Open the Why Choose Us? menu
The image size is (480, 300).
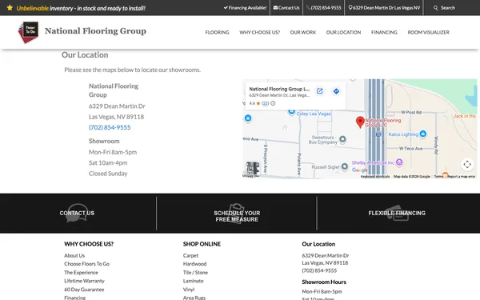coord(259,32)
